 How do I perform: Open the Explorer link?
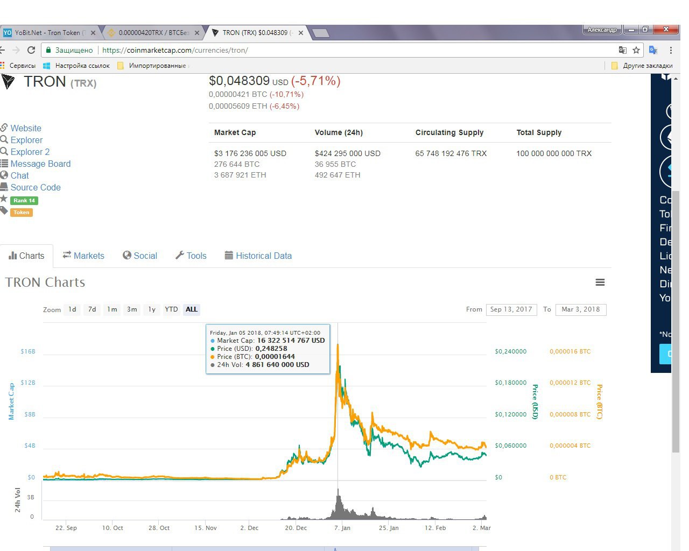26,140
